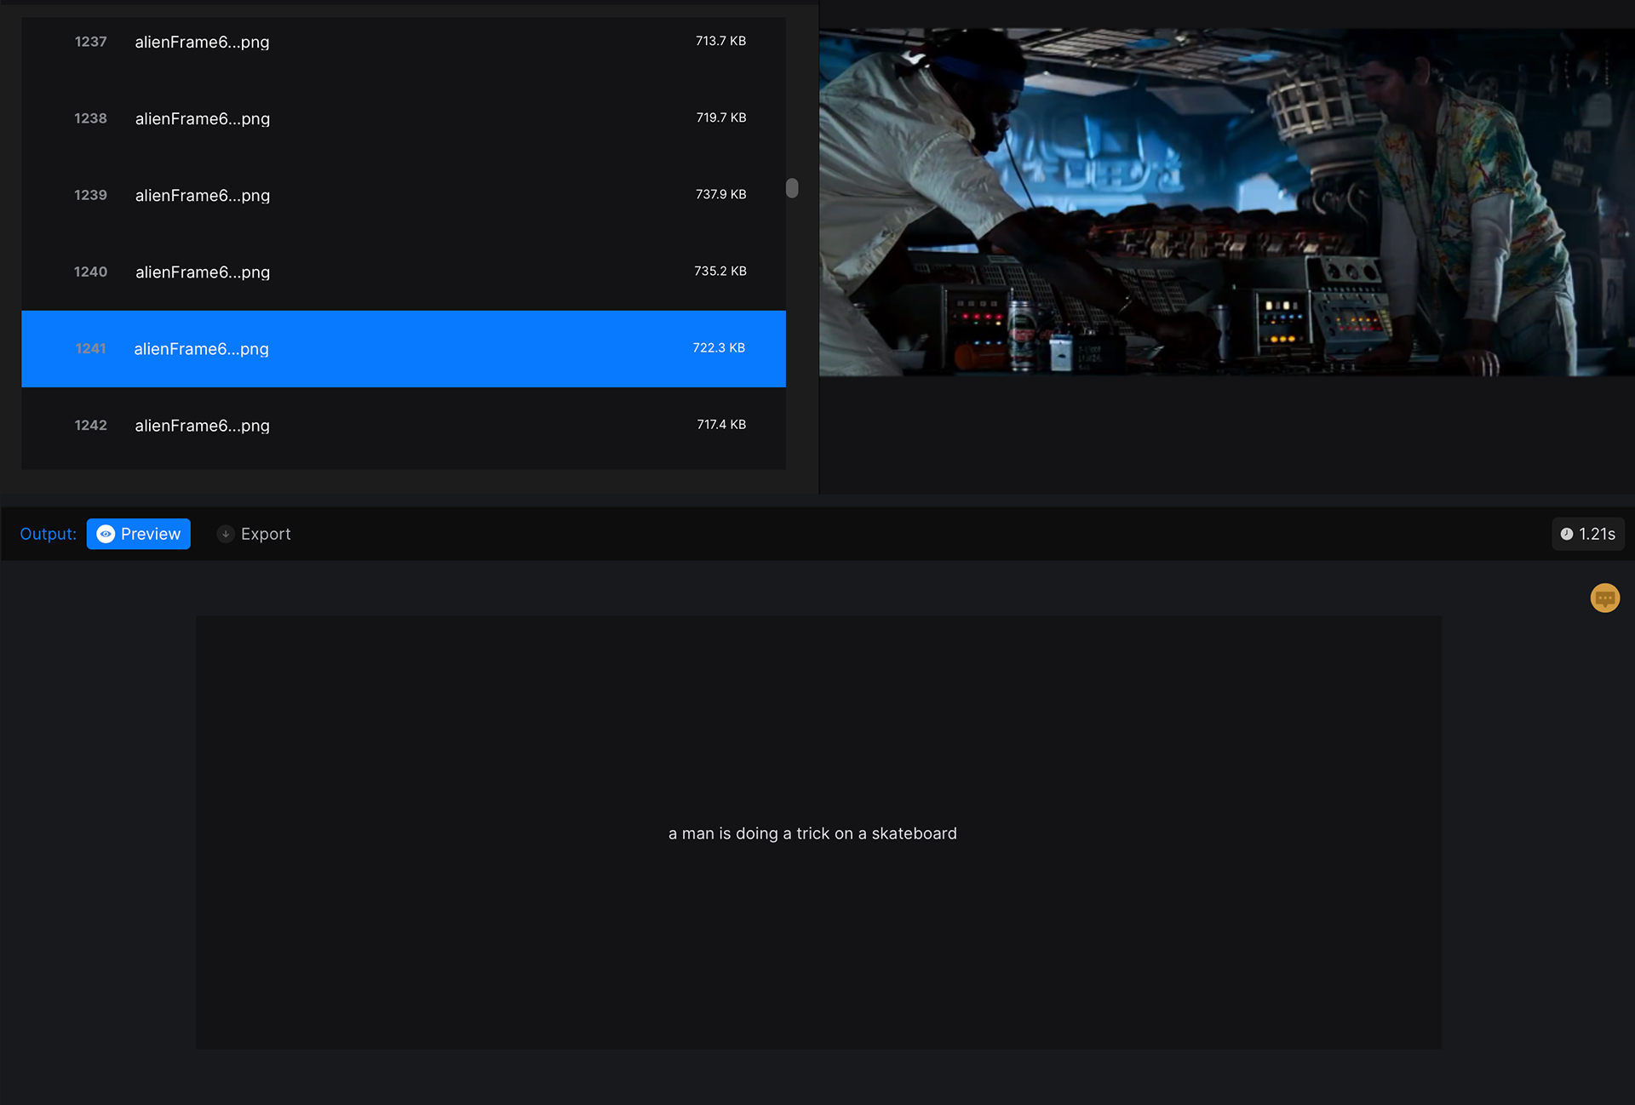Click the 719.7 KB file size
Screen dimensions: 1635x1105
point(720,117)
